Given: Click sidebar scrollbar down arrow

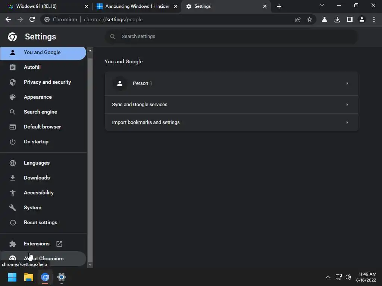Looking at the screenshot, I should 90,265.
